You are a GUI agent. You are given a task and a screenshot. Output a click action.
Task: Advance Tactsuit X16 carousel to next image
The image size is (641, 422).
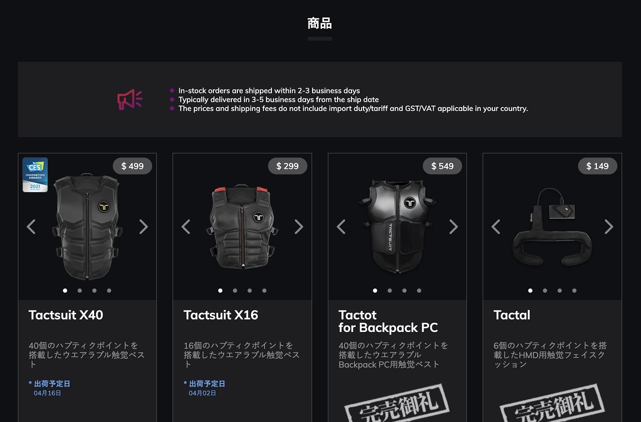(x=299, y=226)
